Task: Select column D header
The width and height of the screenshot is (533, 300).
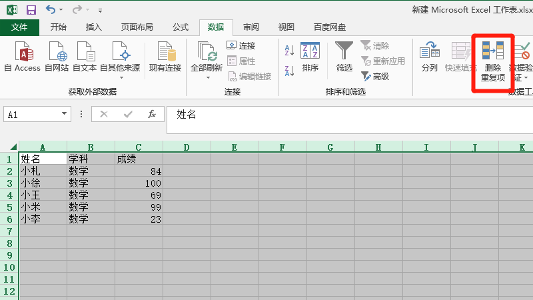Action: pos(187,147)
